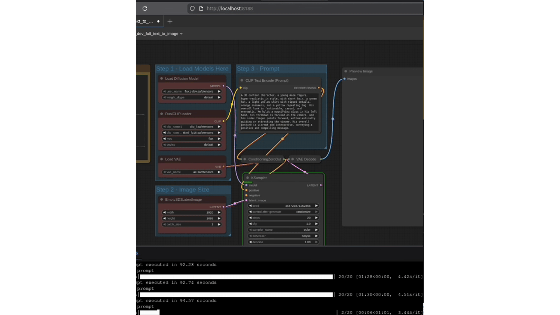Image resolution: width=560 pixels, height=315 pixels.
Task: Expand the dev_full_text_to_image workflow breadcrumb menu
Action: [181, 33]
